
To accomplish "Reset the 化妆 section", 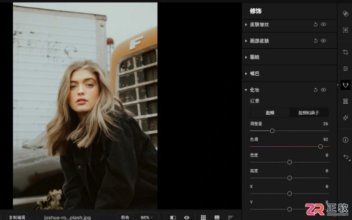I will [315, 90].
